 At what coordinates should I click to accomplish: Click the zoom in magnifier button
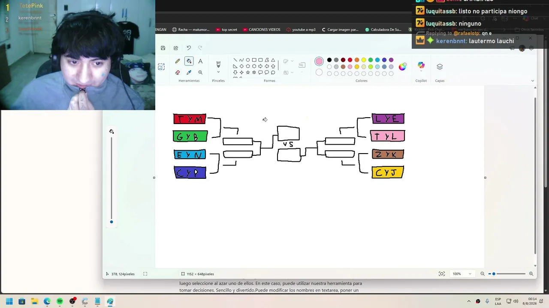coord(531,274)
